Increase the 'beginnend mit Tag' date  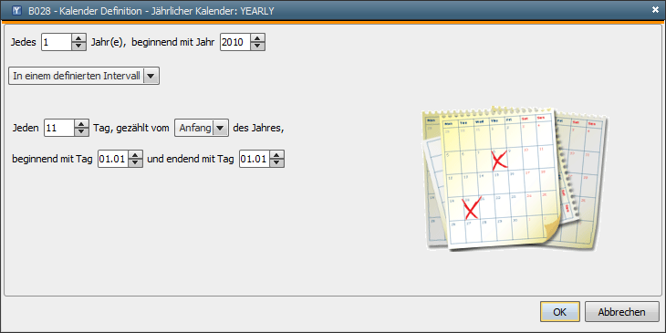tap(135, 155)
